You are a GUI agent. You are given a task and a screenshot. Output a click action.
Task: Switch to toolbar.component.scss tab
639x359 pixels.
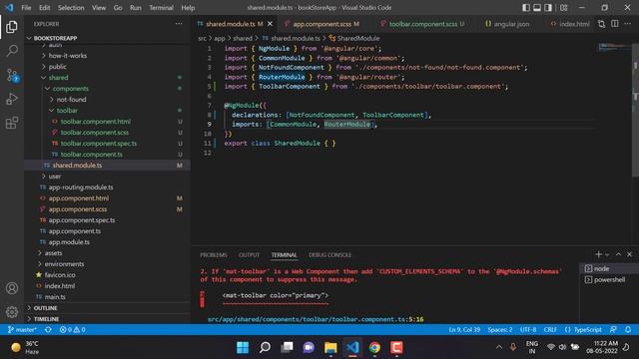[x=421, y=24]
